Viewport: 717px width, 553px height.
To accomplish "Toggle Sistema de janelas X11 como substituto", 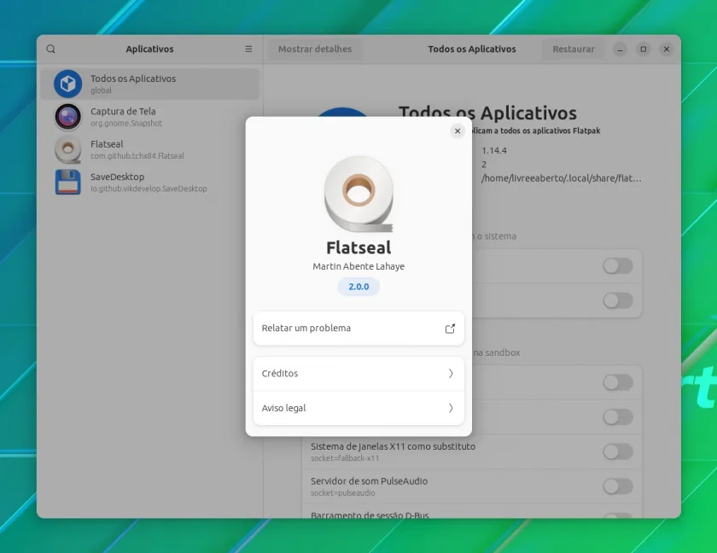I will pos(618,451).
